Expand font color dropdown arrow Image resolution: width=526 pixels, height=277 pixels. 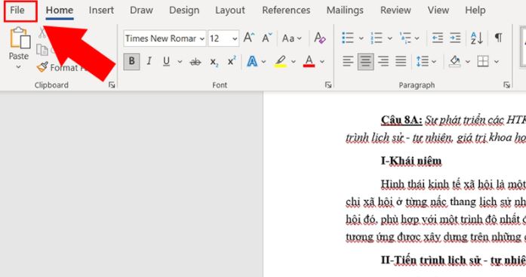322,62
